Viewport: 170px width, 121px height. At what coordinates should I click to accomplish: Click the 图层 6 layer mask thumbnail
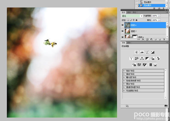tap(135, 36)
